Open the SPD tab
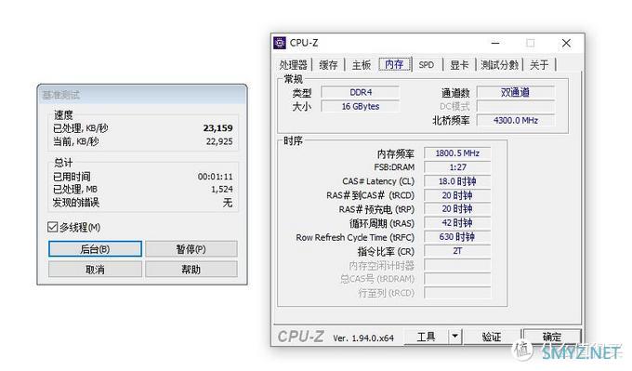The height and width of the screenshot is (371, 632). (427, 65)
